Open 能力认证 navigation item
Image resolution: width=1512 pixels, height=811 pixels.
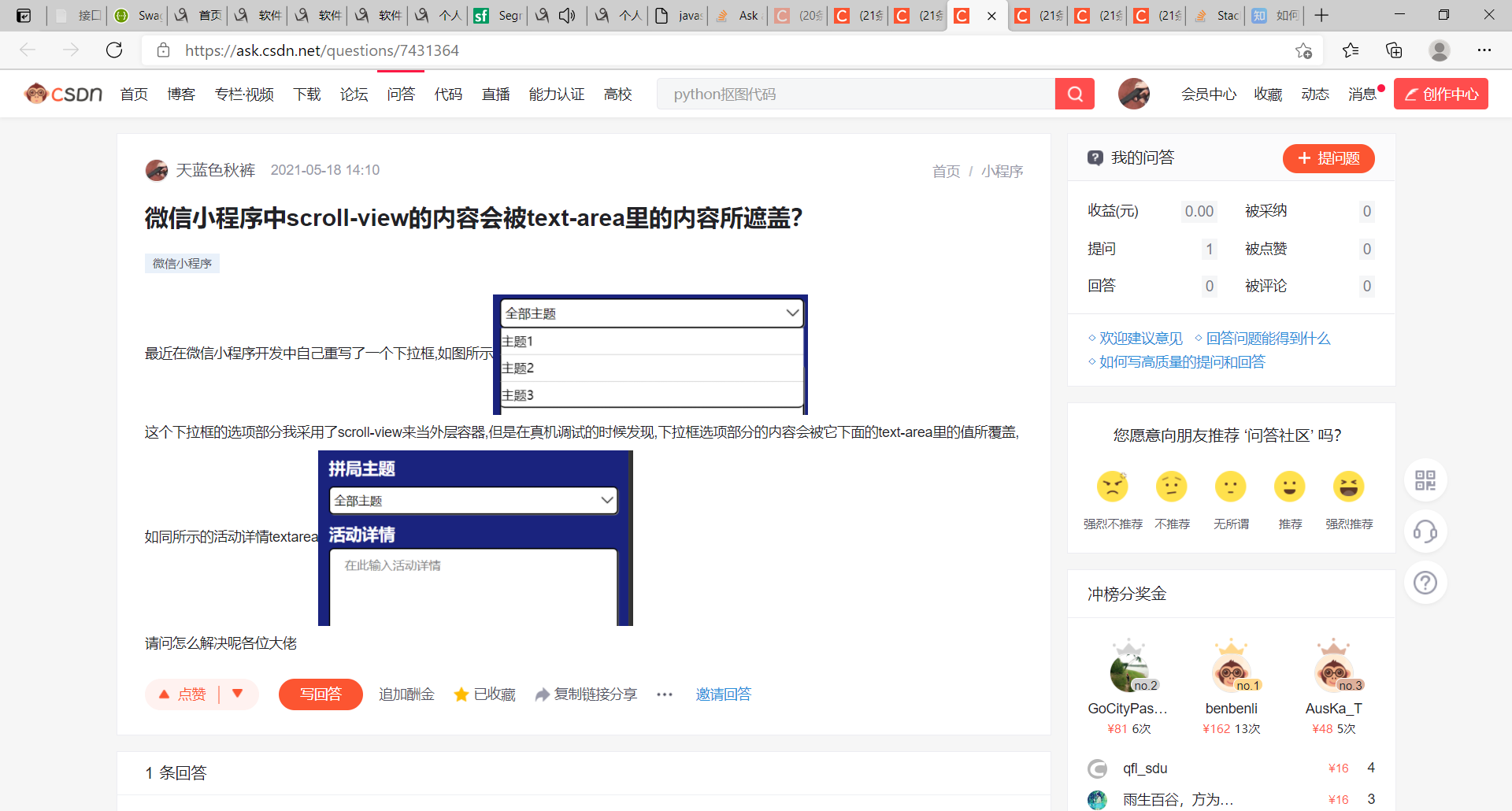point(557,94)
